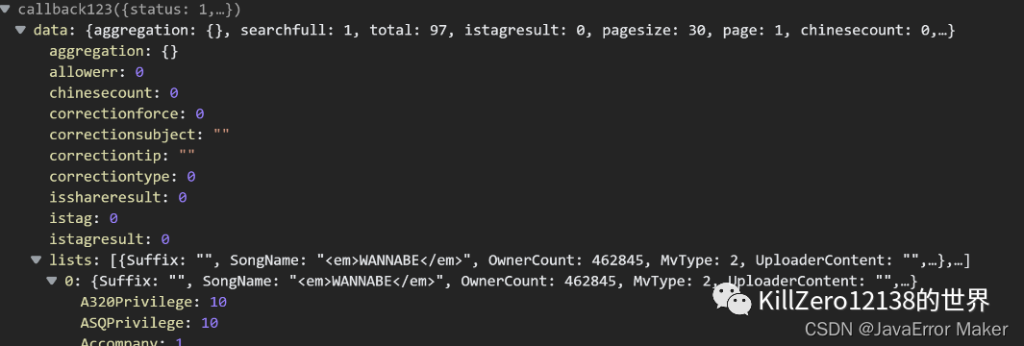The image size is (1024, 346).
Task: Click the A320Privilege property
Action: pyautogui.click(x=154, y=302)
